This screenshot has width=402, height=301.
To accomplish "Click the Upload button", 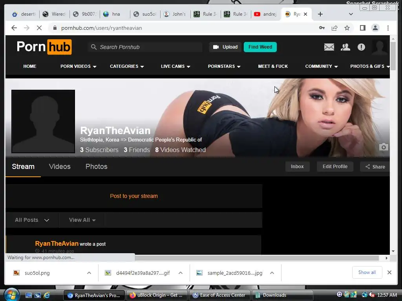I will [x=225, y=47].
